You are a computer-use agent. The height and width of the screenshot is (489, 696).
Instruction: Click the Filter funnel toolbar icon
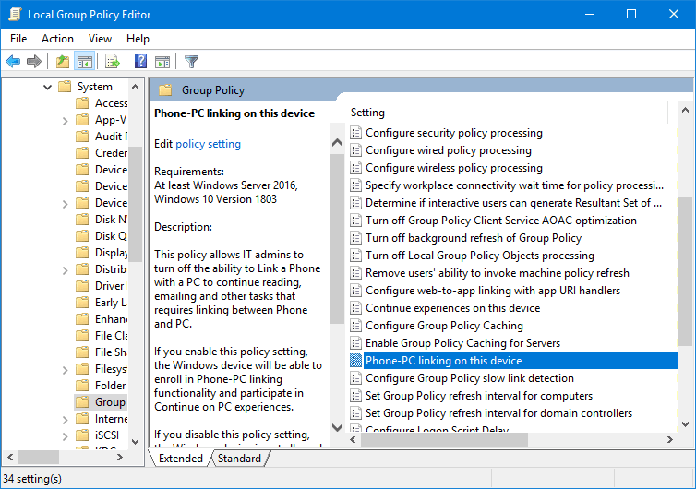tap(191, 61)
